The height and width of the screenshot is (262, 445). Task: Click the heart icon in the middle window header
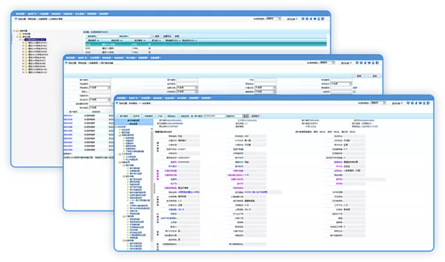click(369, 63)
